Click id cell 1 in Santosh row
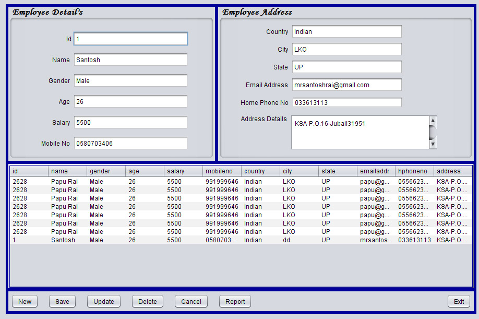 (29, 240)
